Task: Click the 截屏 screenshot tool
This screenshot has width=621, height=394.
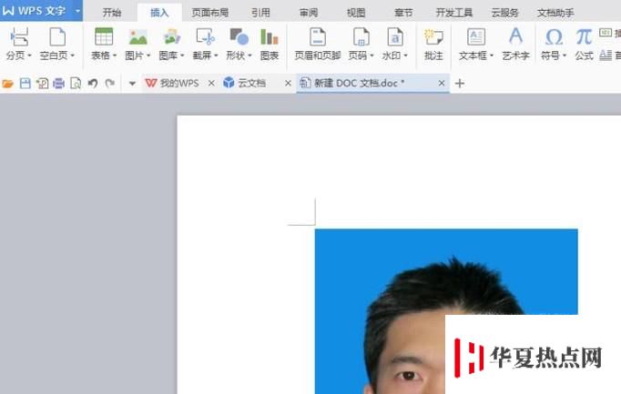Action: click(x=205, y=36)
